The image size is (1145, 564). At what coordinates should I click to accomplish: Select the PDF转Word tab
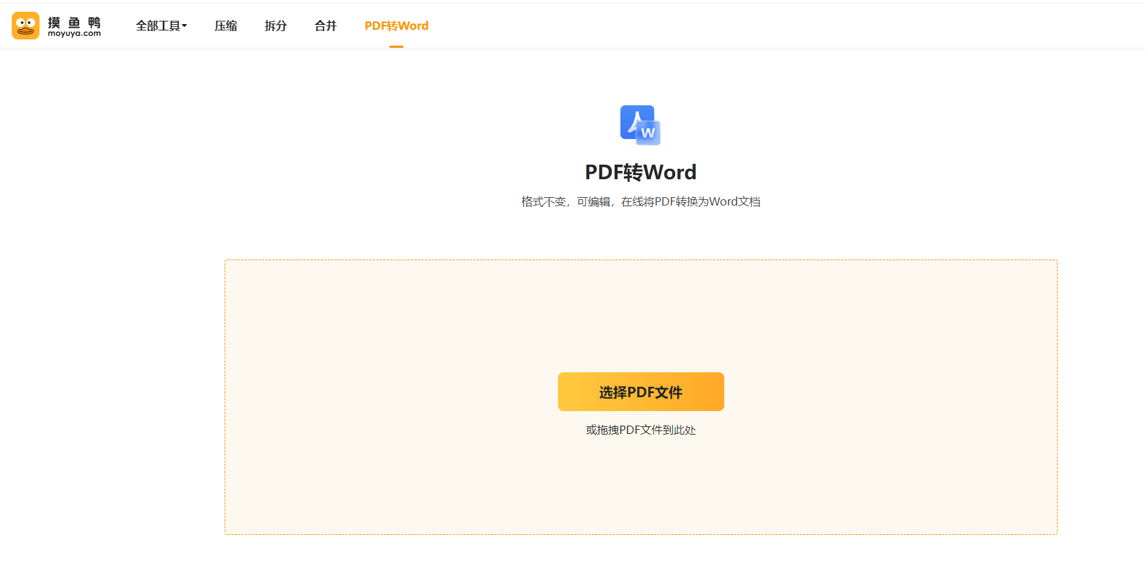pyautogui.click(x=396, y=26)
